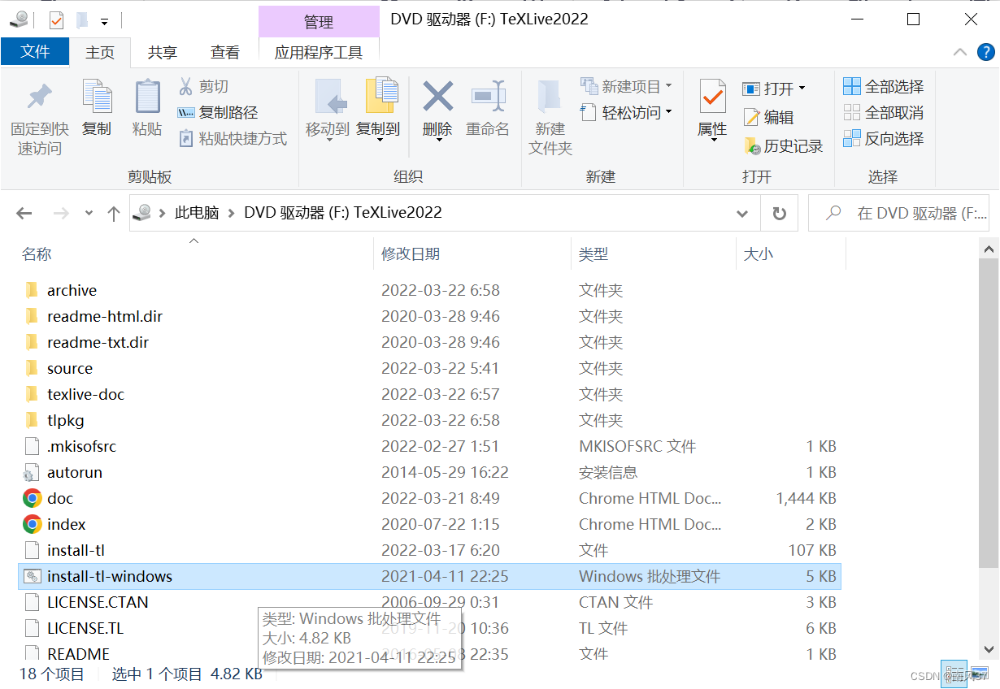Image resolution: width=1000 pixels, height=689 pixels.
Task: Choose Paste shortcut command
Action: click(x=233, y=138)
